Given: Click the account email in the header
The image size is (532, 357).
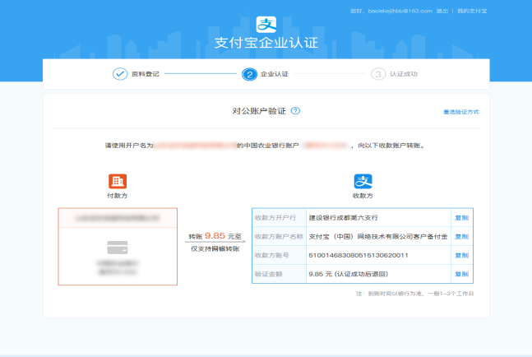Looking at the screenshot, I should point(400,11).
